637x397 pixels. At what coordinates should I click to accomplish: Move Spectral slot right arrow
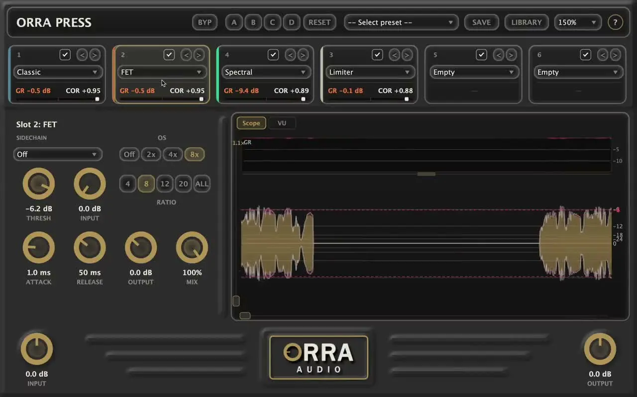click(303, 55)
